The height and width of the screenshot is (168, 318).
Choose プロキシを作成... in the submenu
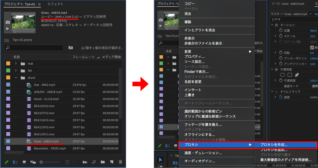coord(274,145)
